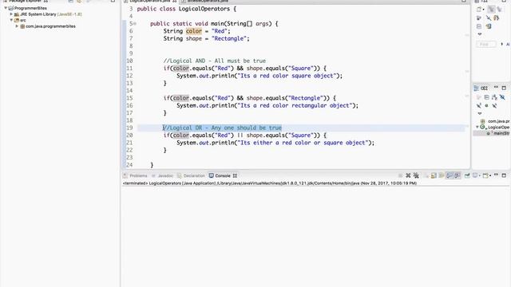Viewport: 511px width, 287px height.
Task: Click Remove Launch X icon in Console
Action: pyautogui.click(x=408, y=175)
